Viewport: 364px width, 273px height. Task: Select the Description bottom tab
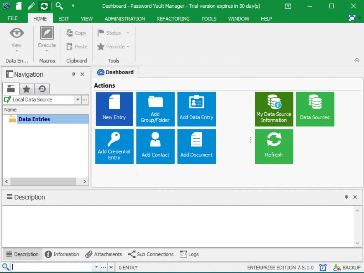point(22,254)
